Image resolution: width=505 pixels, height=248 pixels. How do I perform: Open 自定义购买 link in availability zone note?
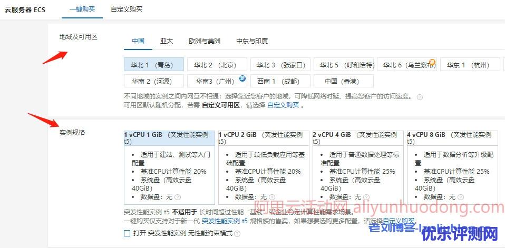pos(284,105)
